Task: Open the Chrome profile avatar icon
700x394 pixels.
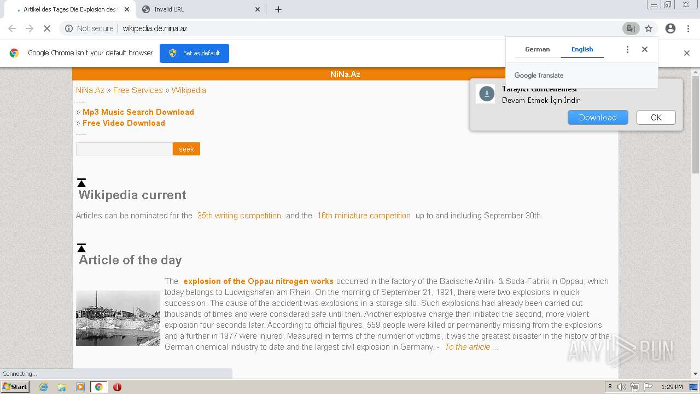Action: (x=670, y=28)
